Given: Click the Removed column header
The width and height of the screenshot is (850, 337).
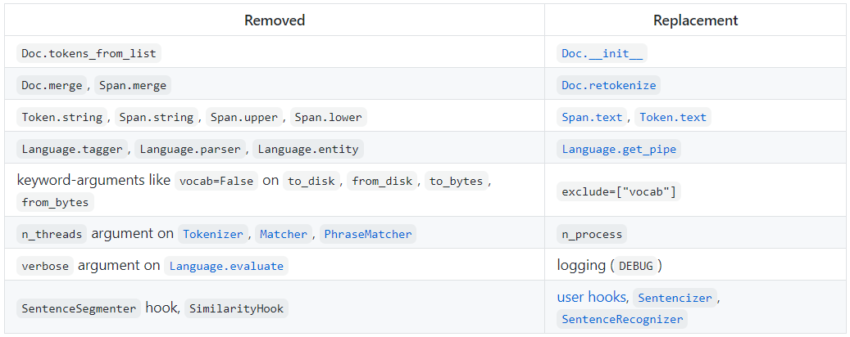Looking at the screenshot, I should tap(275, 20).
